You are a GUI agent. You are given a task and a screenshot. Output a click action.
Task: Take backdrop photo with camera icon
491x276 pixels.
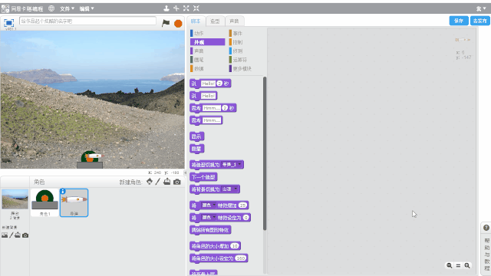pos(25,235)
